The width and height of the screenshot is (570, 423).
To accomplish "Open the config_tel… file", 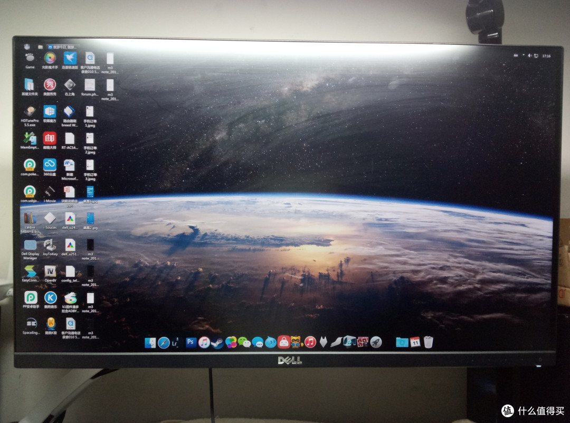I will tap(70, 274).
